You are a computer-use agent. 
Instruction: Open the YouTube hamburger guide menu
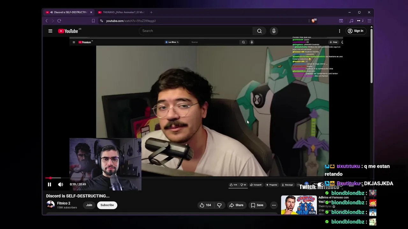(x=50, y=31)
